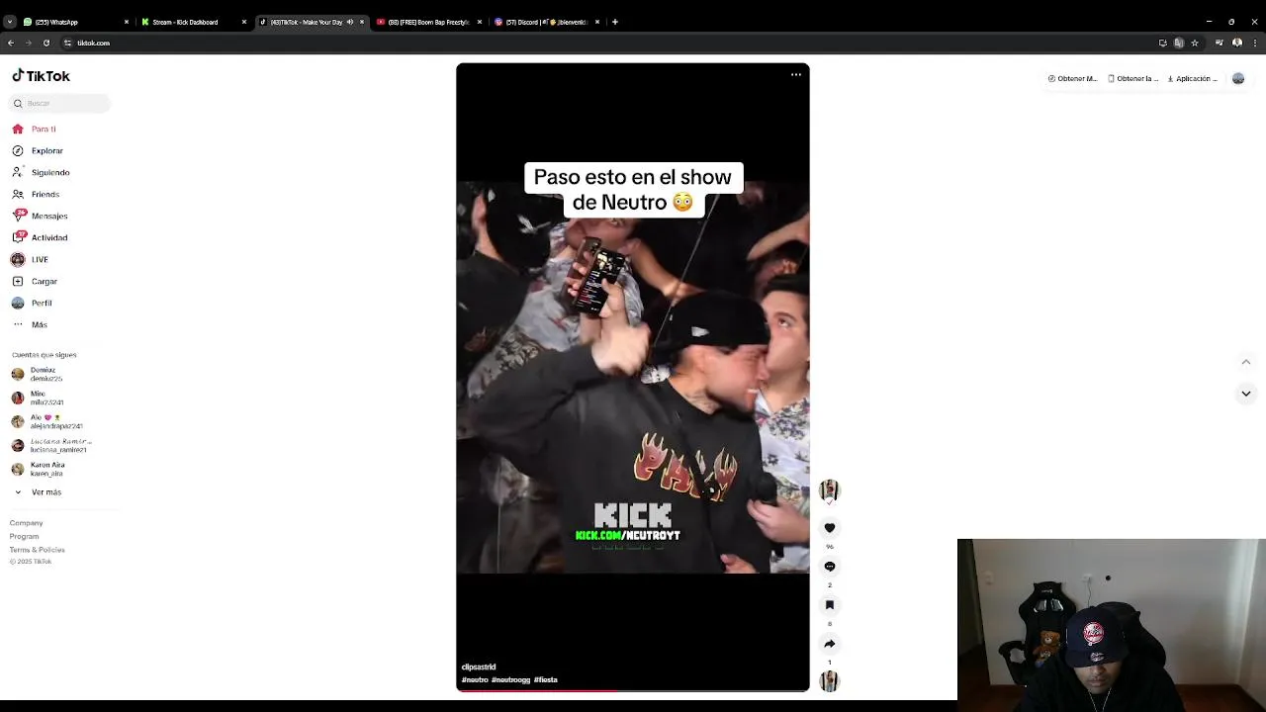This screenshot has width=1266, height=712.
Task: Open the #neutroogg hashtag
Action: tap(510, 680)
